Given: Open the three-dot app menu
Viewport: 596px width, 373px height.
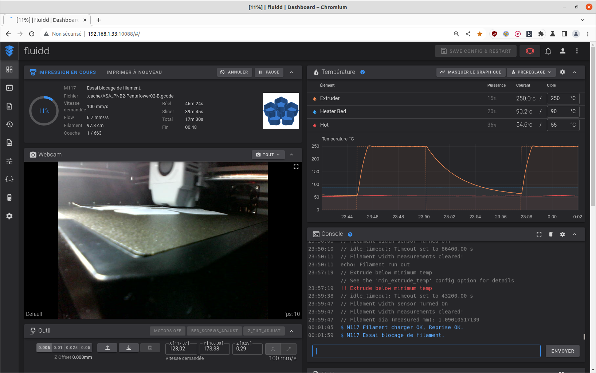Looking at the screenshot, I should pyautogui.click(x=577, y=51).
